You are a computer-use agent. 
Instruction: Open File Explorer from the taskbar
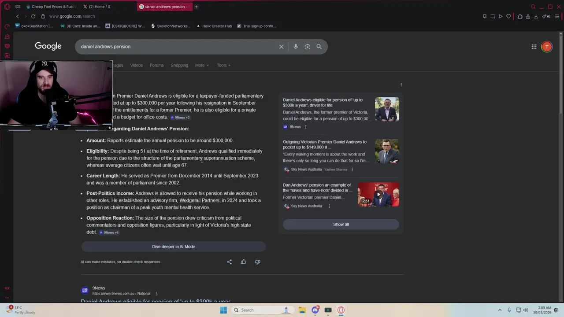click(x=302, y=310)
